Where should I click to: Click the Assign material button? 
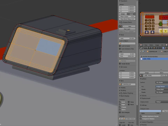(x=147, y=73)
